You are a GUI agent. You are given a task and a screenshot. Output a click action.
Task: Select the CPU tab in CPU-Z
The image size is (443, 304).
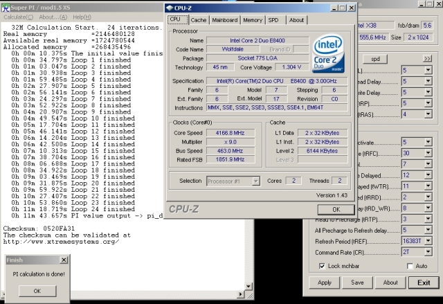click(178, 19)
